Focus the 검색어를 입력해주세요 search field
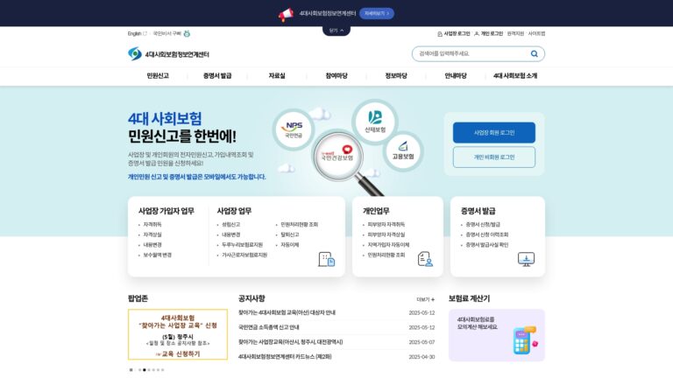Image resolution: width=673 pixels, height=378 pixels. [x=472, y=53]
